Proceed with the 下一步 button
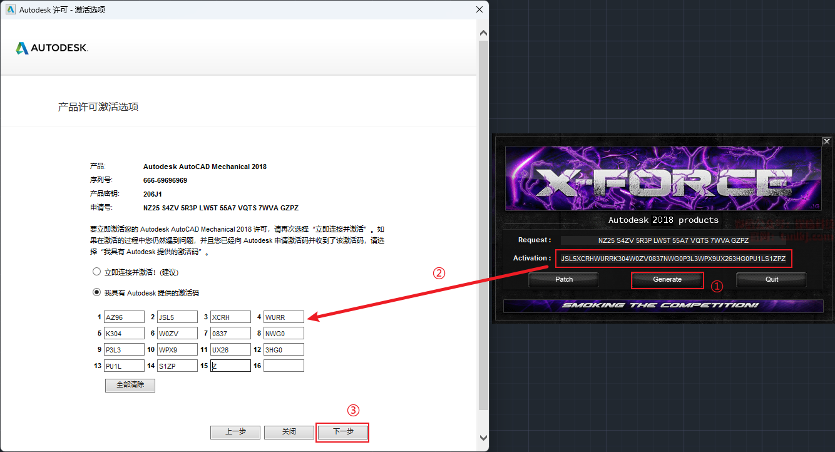This screenshot has height=452, width=835. [x=342, y=432]
